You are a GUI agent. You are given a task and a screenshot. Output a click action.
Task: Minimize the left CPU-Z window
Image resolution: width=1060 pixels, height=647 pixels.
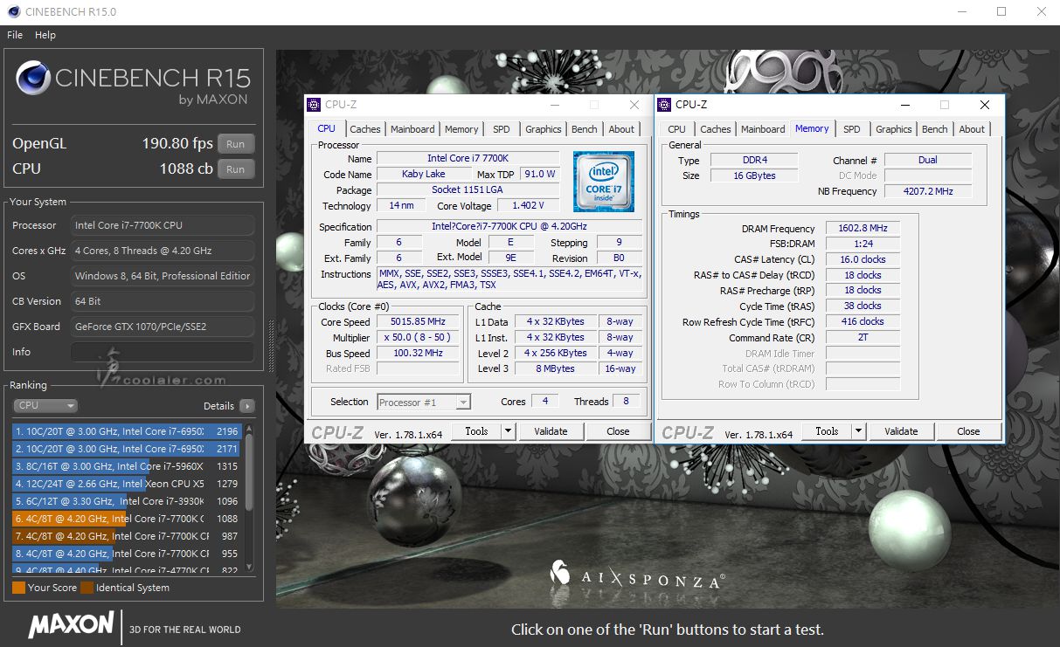555,105
